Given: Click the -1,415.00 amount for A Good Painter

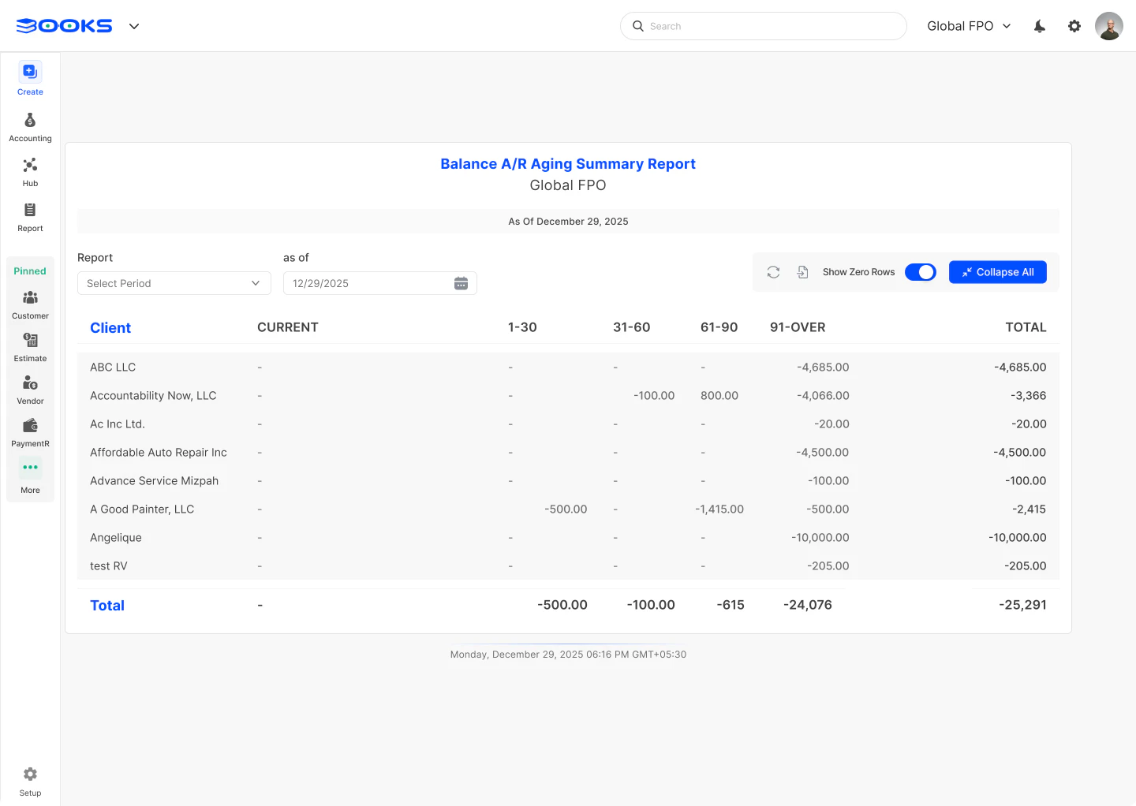Looking at the screenshot, I should (x=719, y=509).
